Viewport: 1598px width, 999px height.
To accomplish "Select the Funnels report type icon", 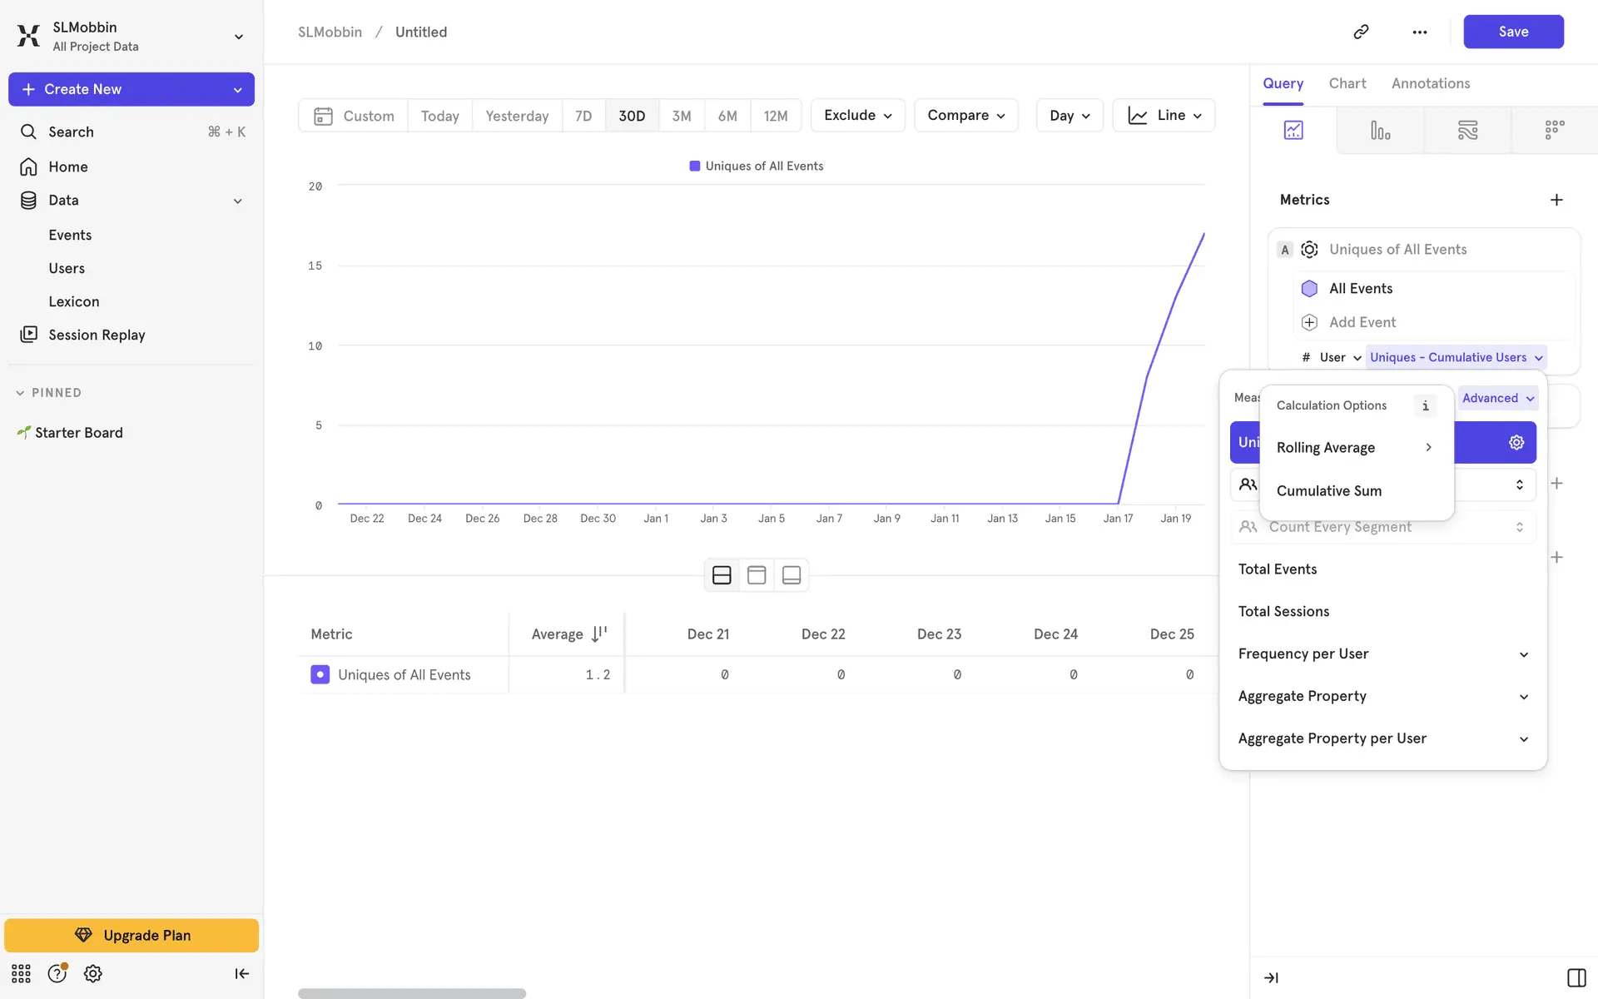I will 1380,130.
